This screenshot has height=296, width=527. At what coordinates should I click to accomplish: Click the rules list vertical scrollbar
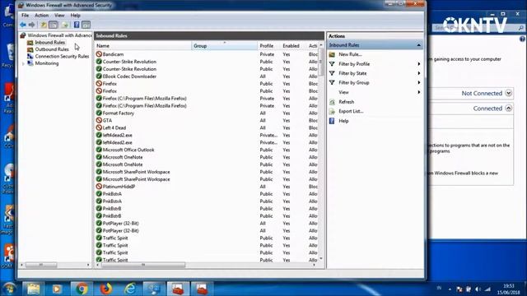321,62
